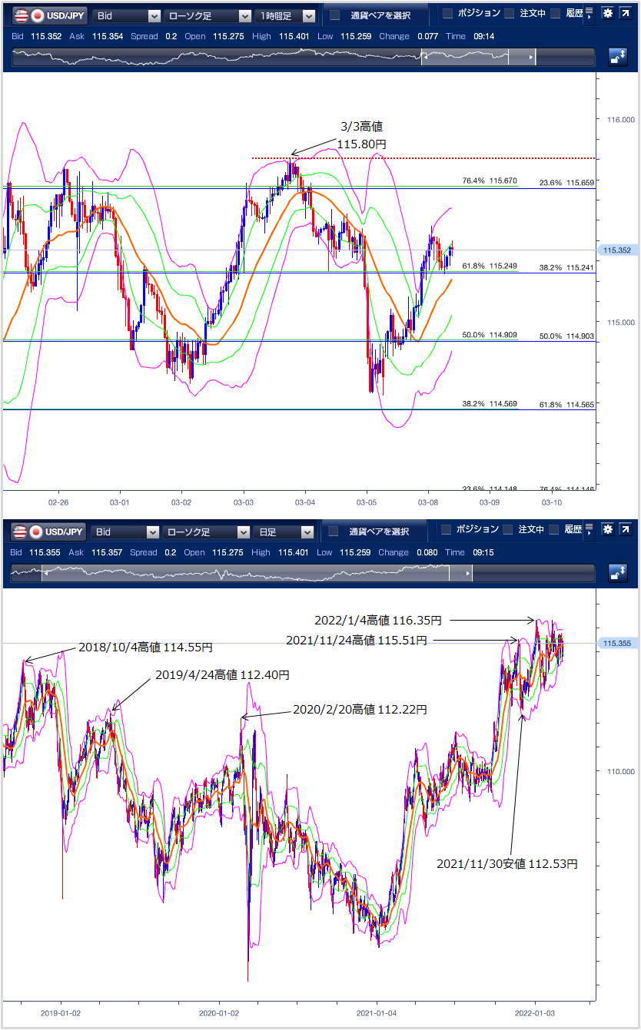Viewport: 641px width, 1030px height.
Task: Click settings gear on bottom daily chart
Action: 607,529
